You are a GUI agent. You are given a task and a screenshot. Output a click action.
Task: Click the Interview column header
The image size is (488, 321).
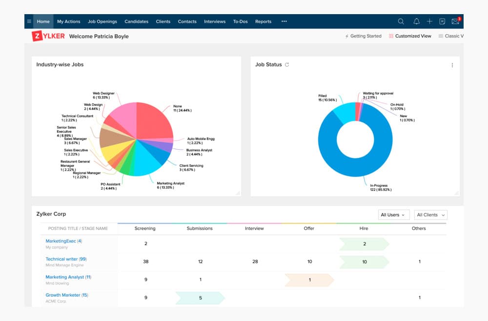tap(254, 228)
